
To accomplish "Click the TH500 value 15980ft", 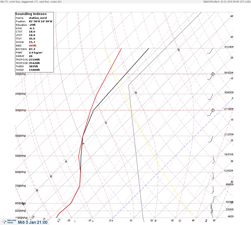I will point(34,70).
